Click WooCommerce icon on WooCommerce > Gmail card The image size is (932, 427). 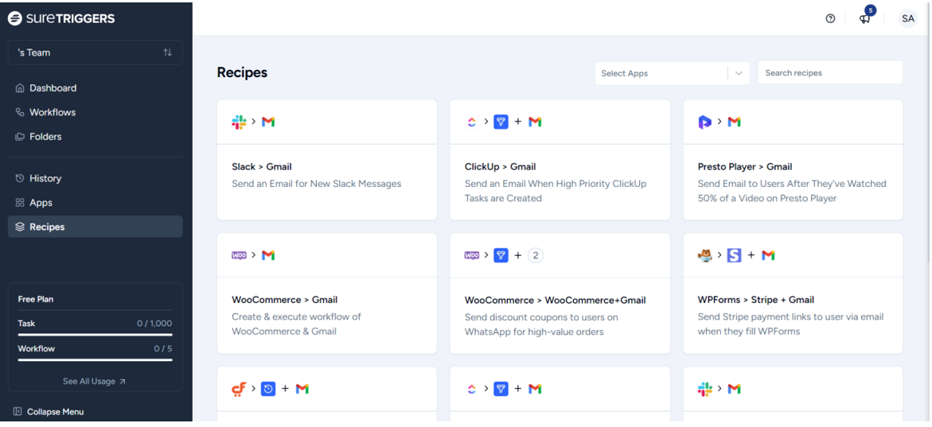click(x=239, y=255)
